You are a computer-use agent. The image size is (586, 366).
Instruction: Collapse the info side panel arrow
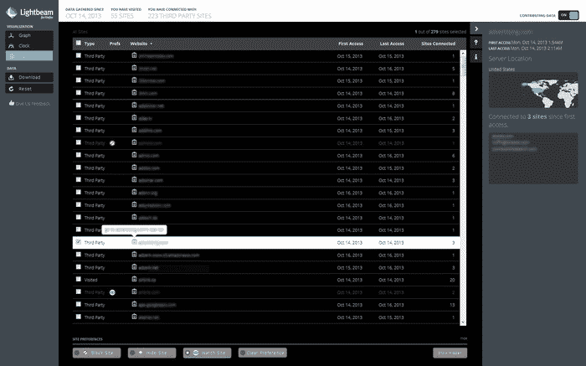click(x=475, y=29)
